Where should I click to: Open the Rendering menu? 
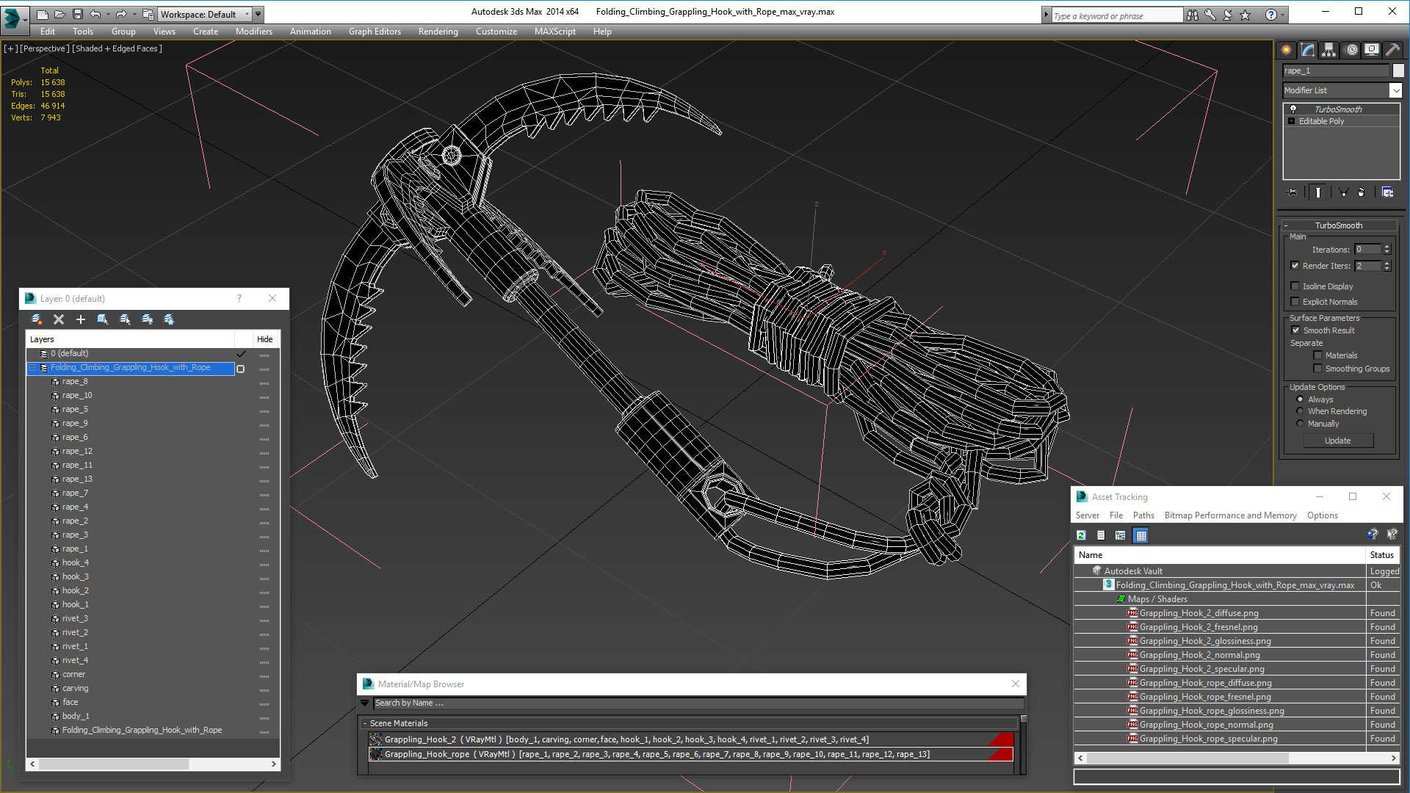(x=438, y=32)
